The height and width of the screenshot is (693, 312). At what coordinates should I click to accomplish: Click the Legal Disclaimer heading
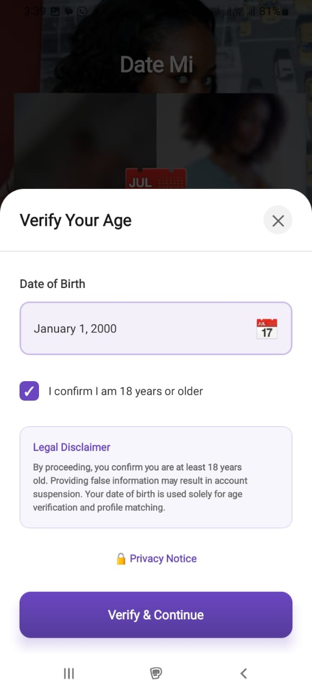(71, 447)
